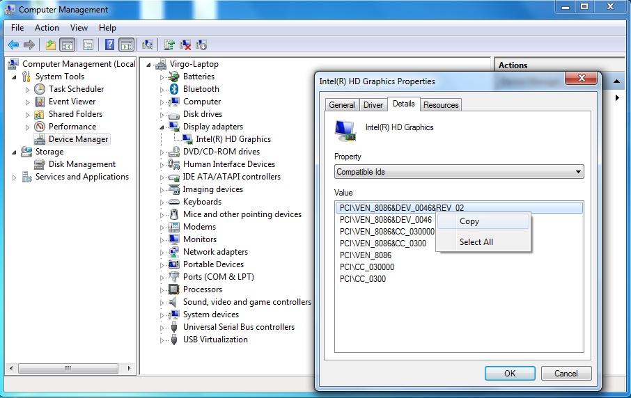The width and height of the screenshot is (631, 398).
Task: Choose Copy from the context menu
Action: (x=483, y=221)
